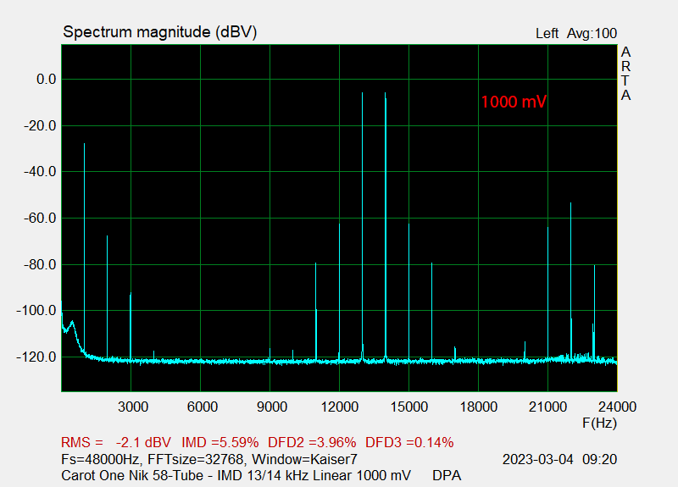Click the '6000' frequency axis label
This screenshot has height=487, width=678.
[x=203, y=407]
